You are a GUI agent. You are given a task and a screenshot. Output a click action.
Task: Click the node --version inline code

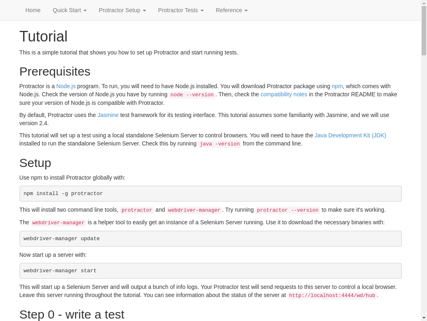[x=192, y=95]
